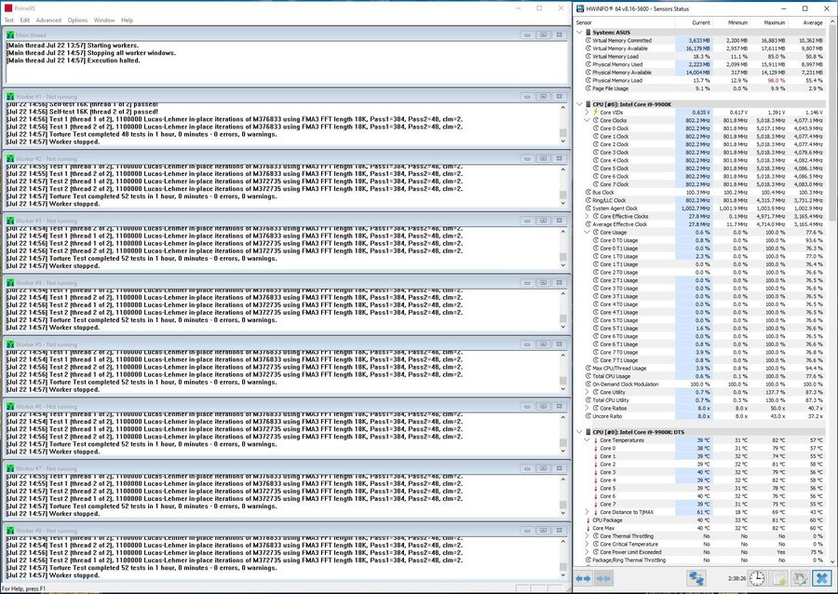Click the Worker #6 window icon

[x=10, y=407]
